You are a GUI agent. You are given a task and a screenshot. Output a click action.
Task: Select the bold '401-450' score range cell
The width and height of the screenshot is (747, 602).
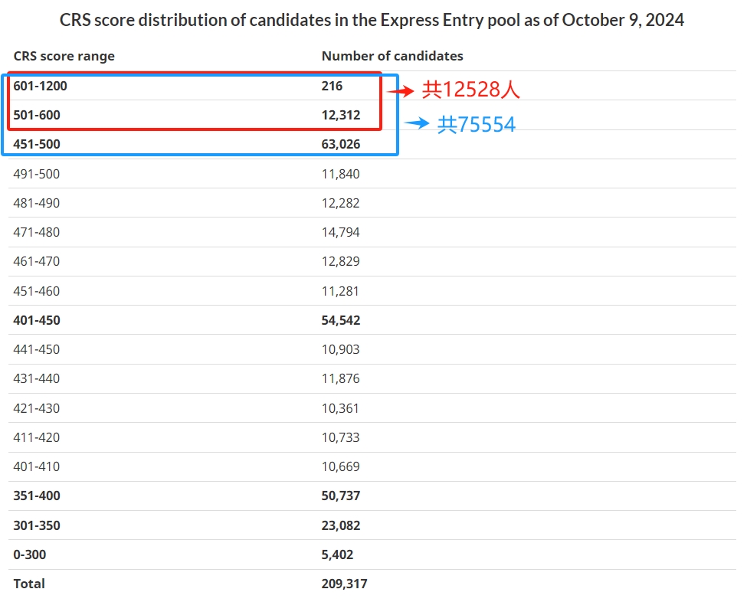pos(37,320)
